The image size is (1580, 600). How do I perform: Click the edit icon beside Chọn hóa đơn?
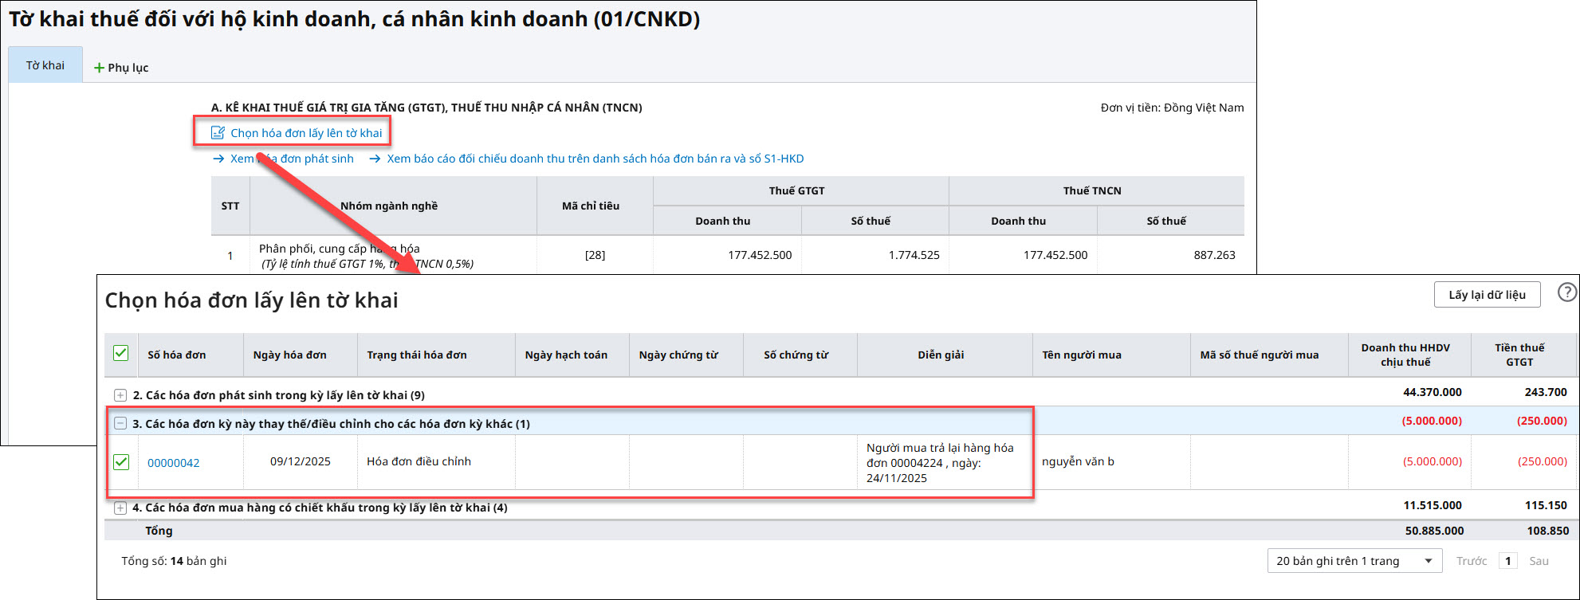[x=218, y=133]
